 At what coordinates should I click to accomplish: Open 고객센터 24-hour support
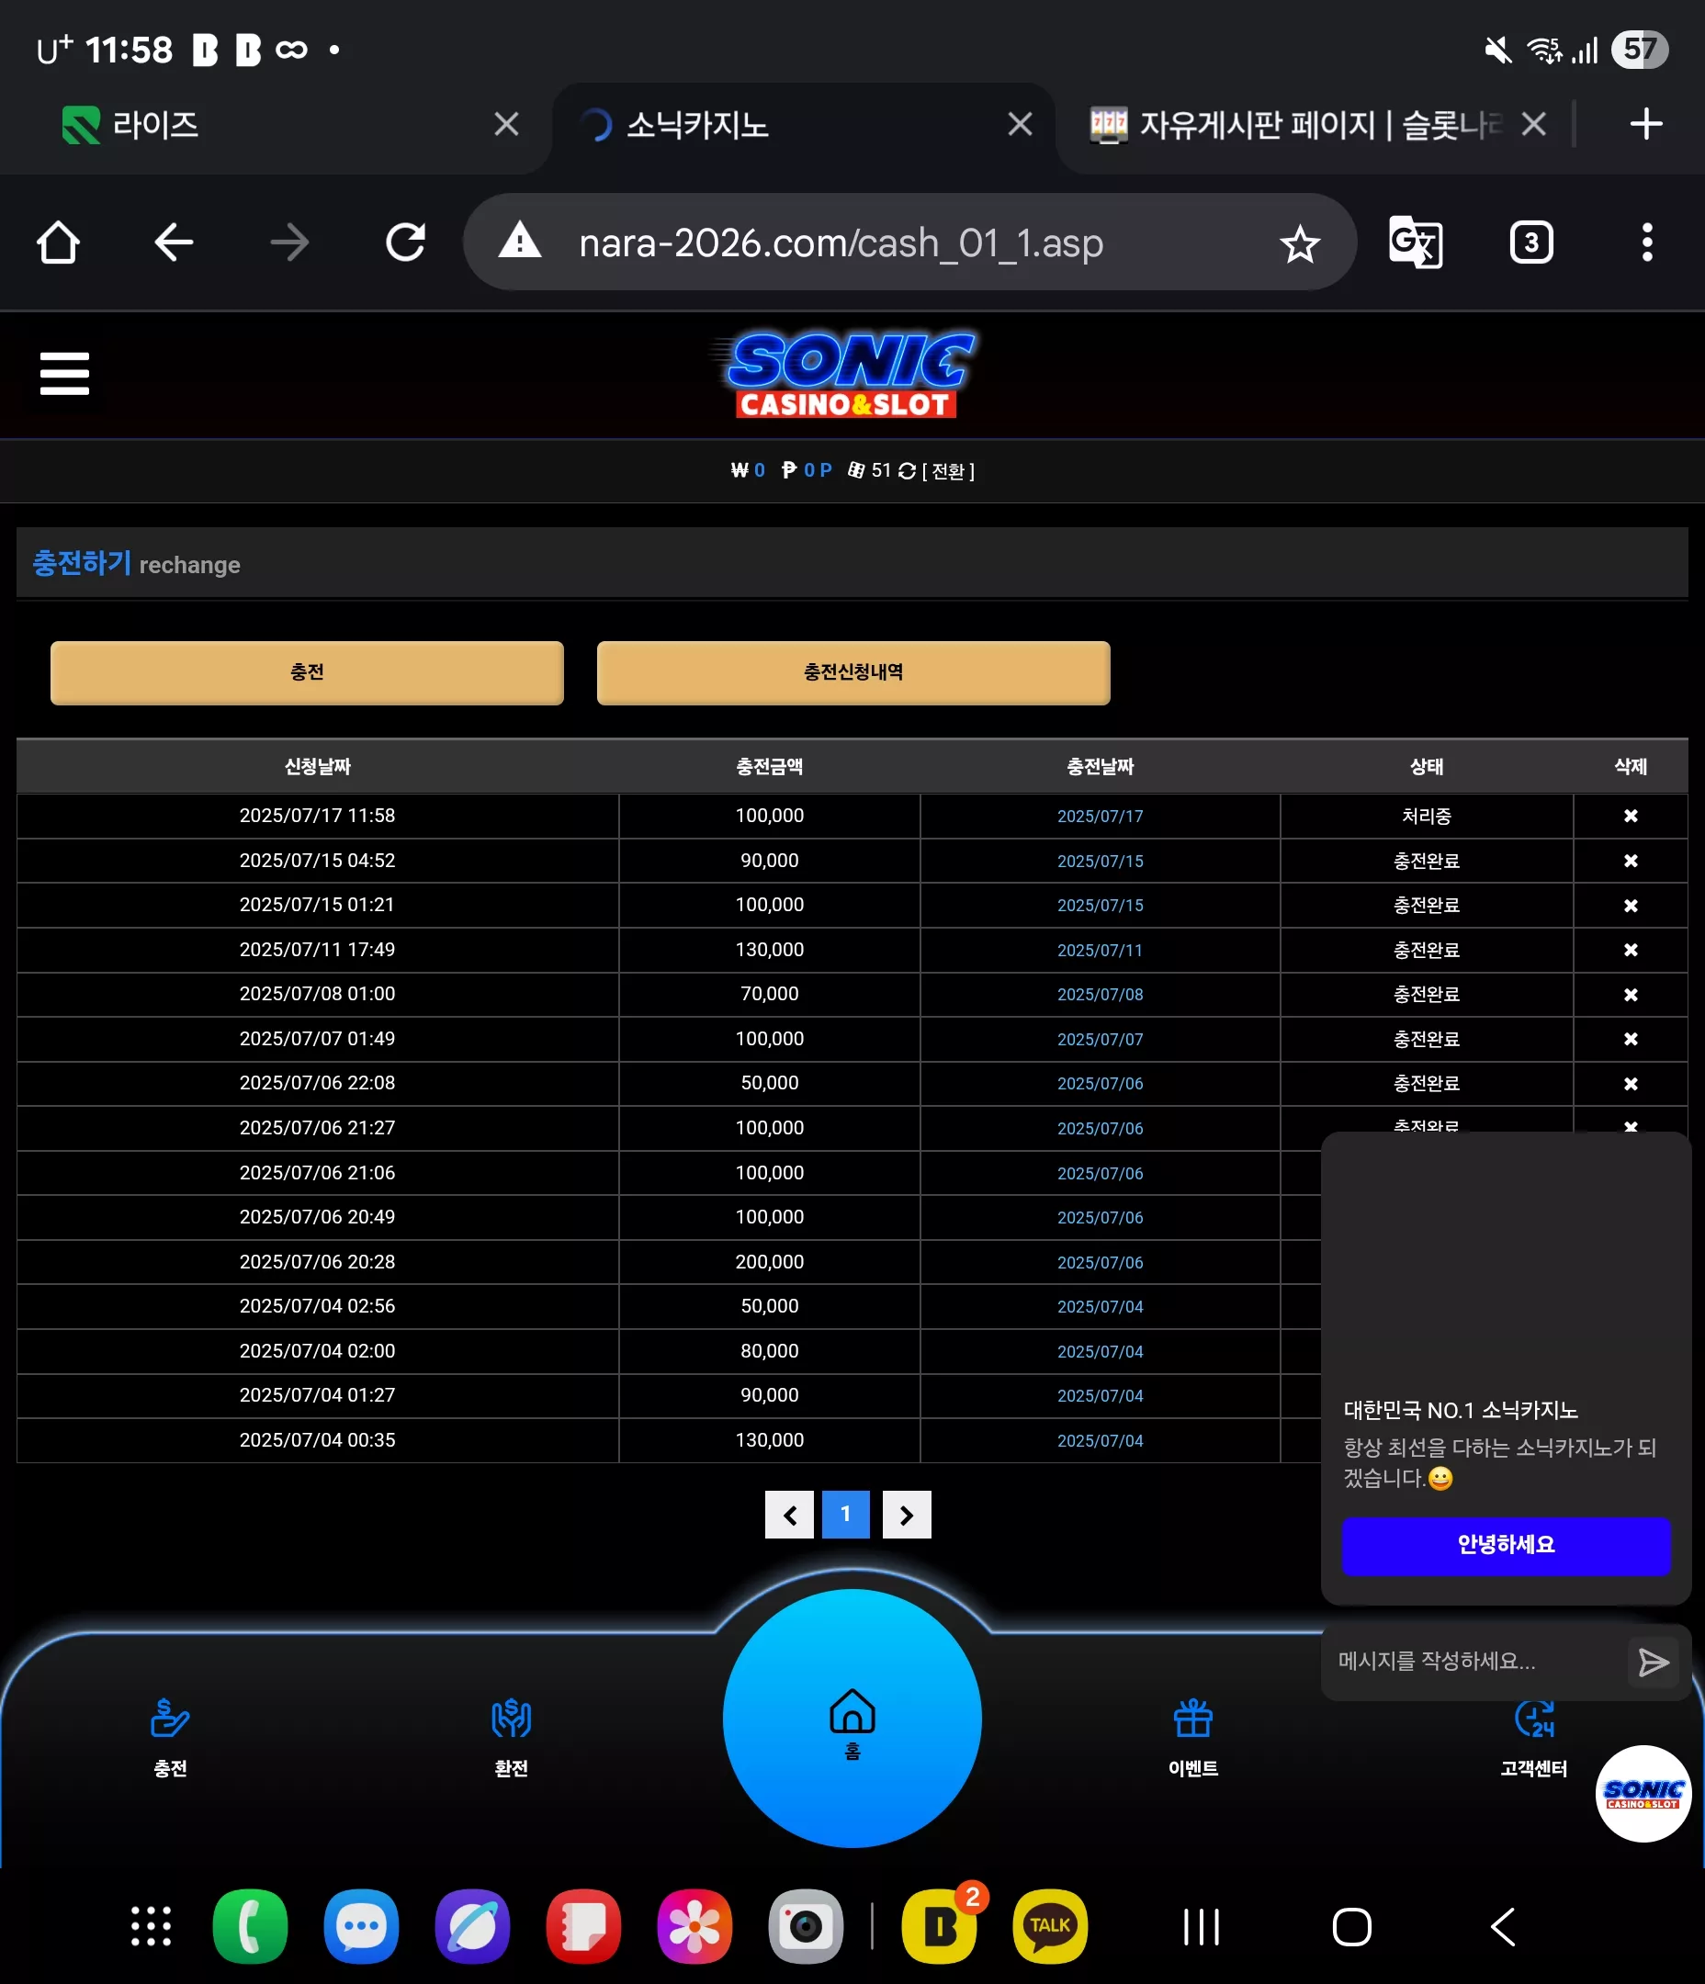(1533, 1738)
